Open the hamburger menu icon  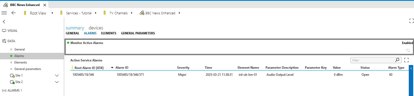[x=4, y=13]
